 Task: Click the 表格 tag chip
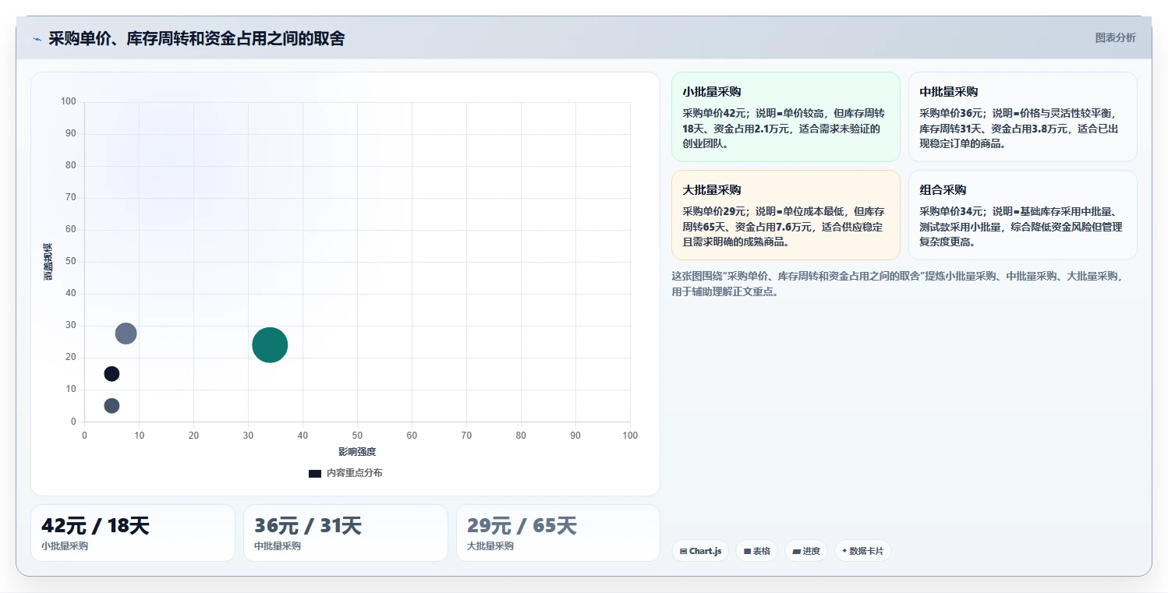[x=756, y=551]
